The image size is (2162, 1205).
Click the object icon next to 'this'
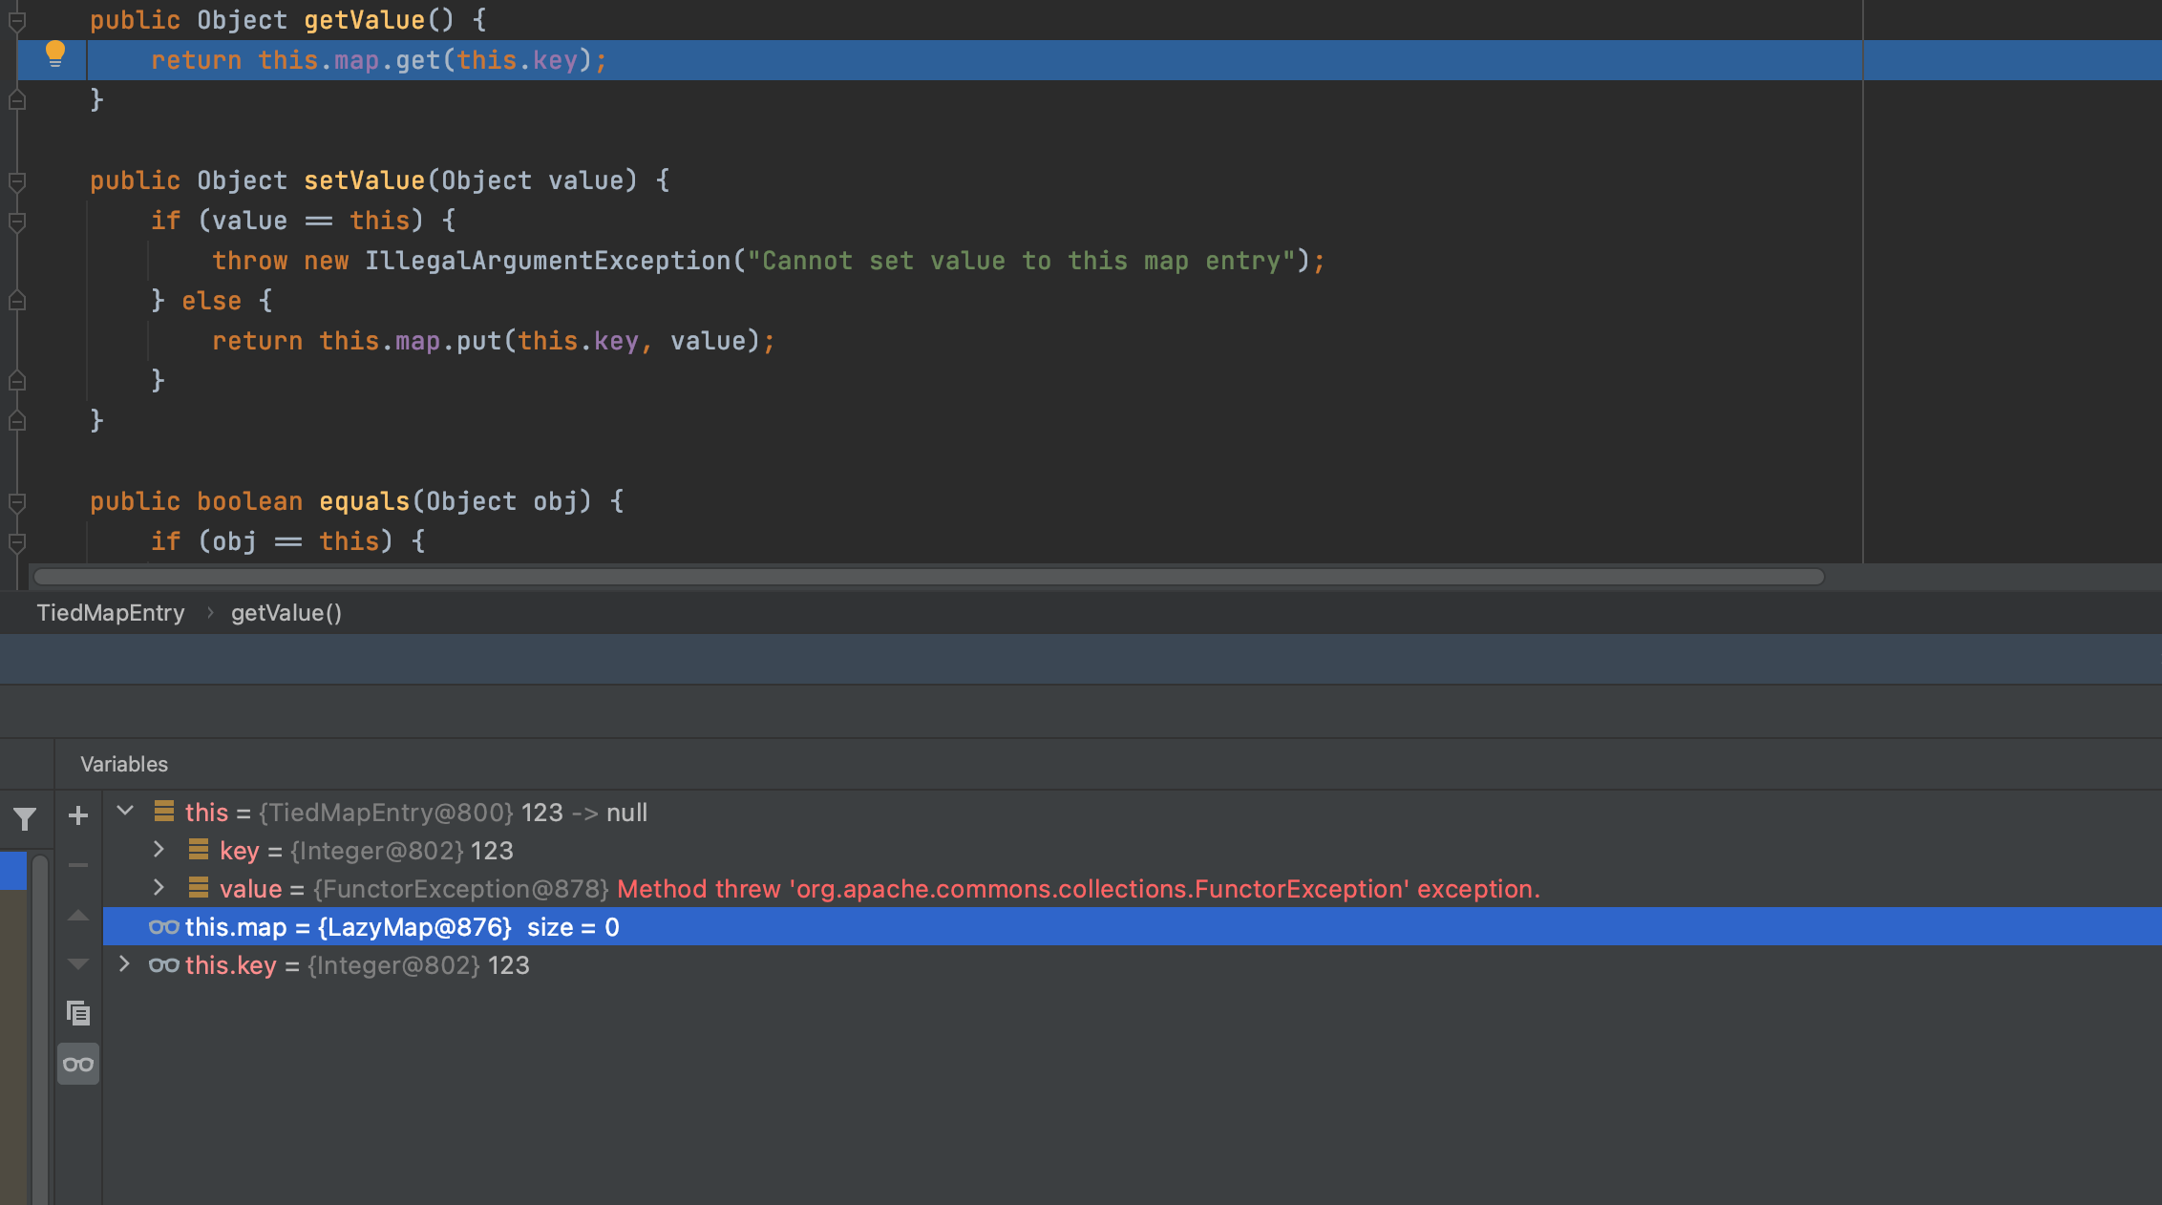(164, 811)
